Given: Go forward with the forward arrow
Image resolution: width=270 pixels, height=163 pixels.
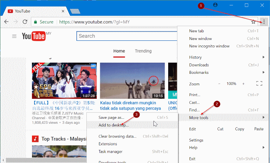Looking at the screenshot, I should tap(16, 22).
